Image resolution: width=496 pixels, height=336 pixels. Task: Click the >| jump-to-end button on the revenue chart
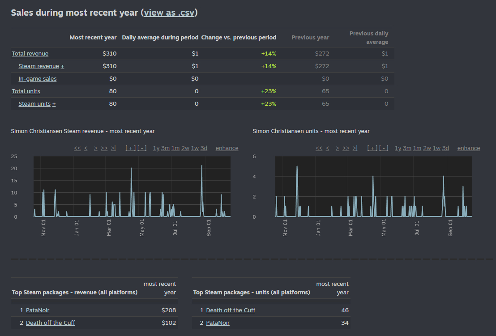pos(113,148)
